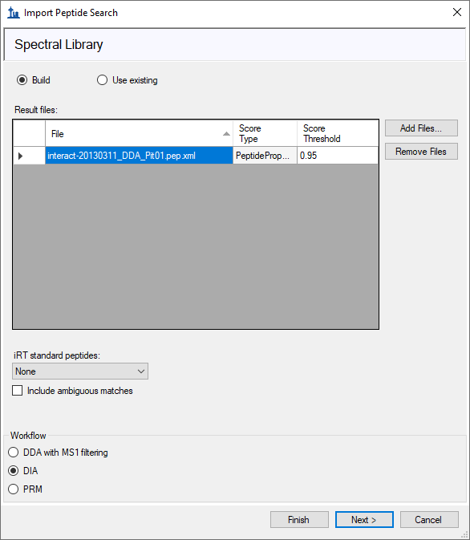This screenshot has width=470, height=540.
Task: Click the Finish button
Action: tap(299, 520)
